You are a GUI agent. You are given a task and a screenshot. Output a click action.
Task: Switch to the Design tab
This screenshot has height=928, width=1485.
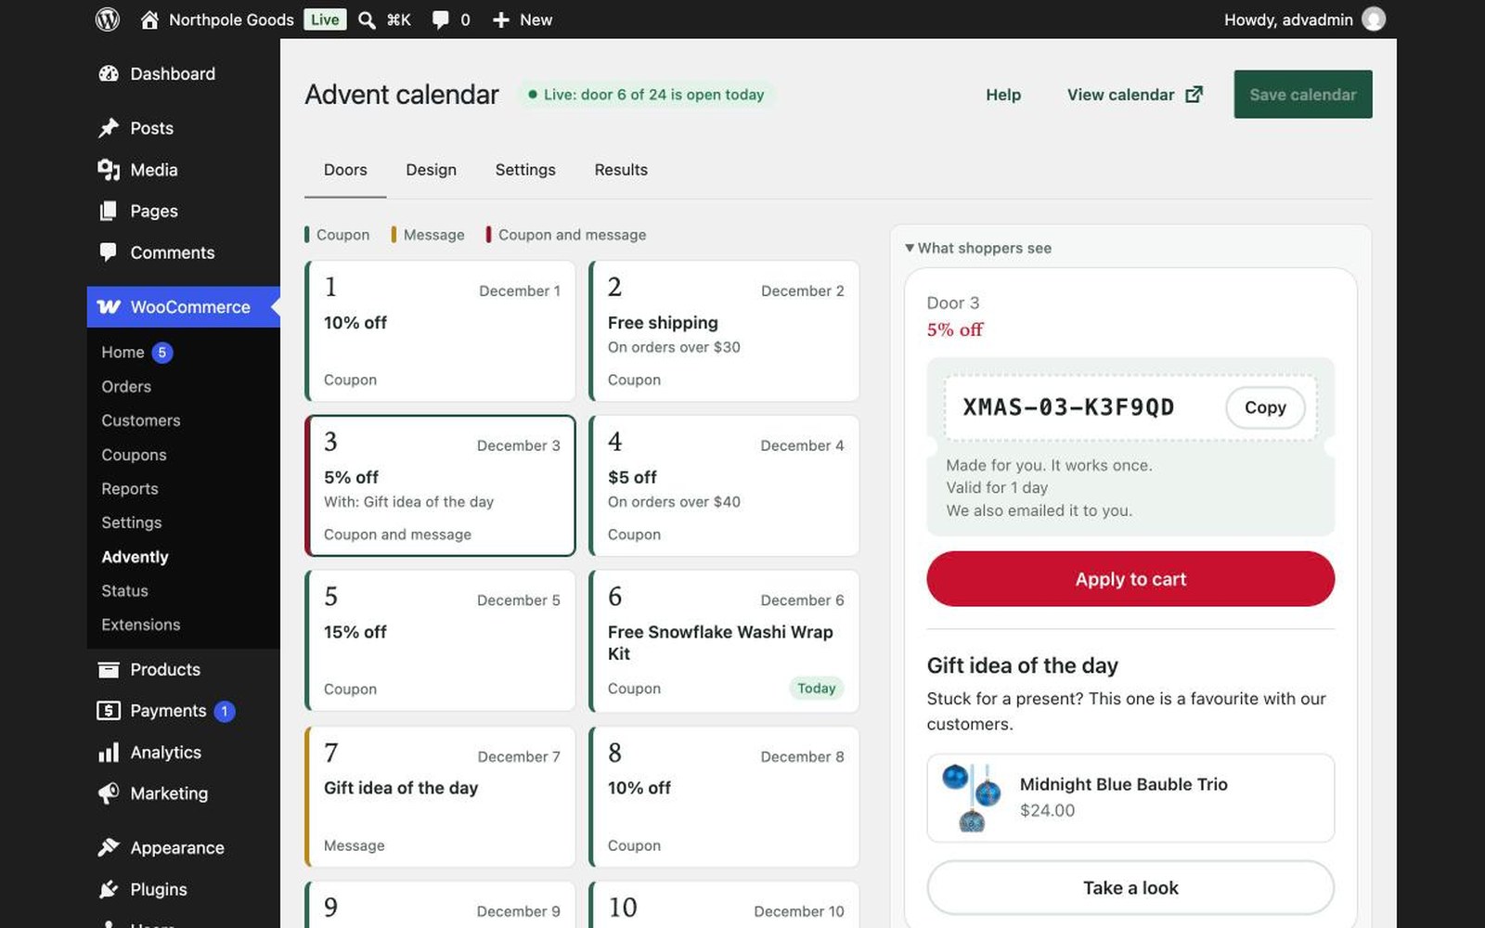pyautogui.click(x=431, y=170)
